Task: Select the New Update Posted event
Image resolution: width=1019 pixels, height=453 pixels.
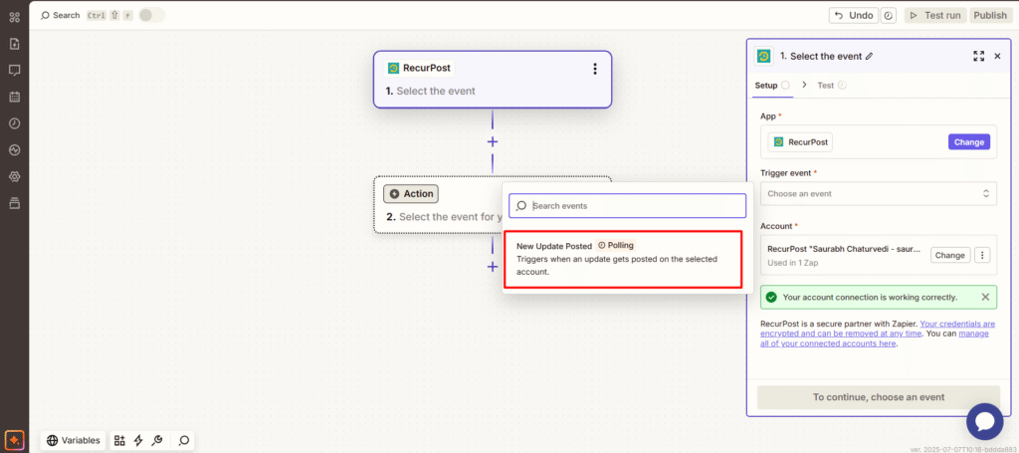Action: (x=623, y=259)
